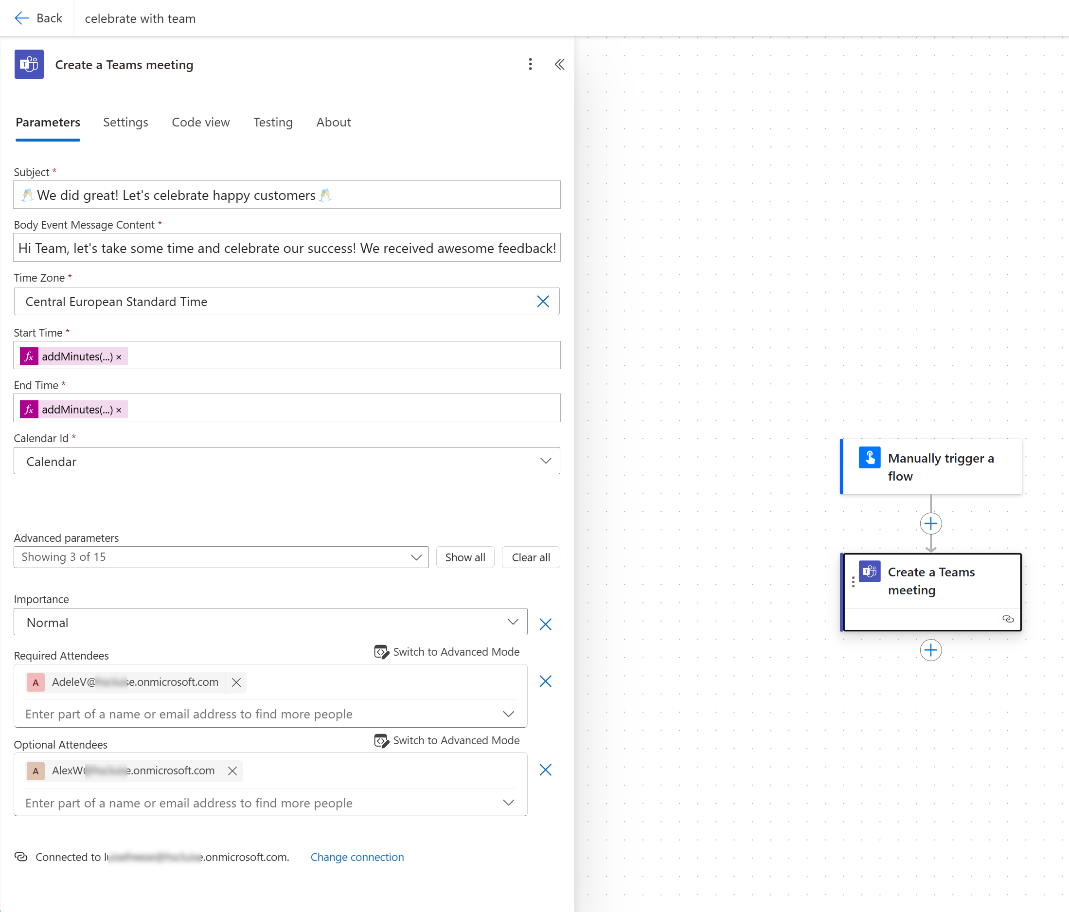
Task: Collapse the panel with the double chevron
Action: (560, 65)
